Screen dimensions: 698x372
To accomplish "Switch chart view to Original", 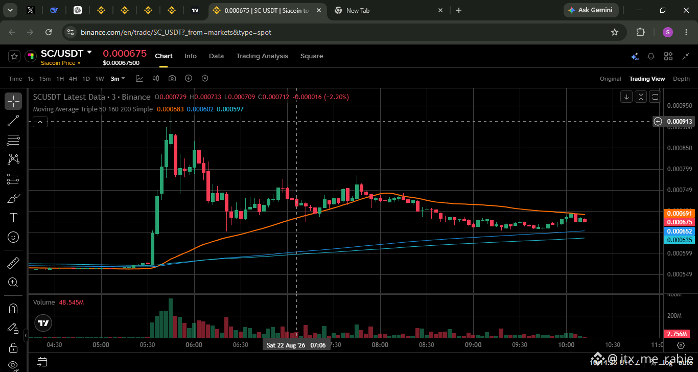I will point(610,79).
